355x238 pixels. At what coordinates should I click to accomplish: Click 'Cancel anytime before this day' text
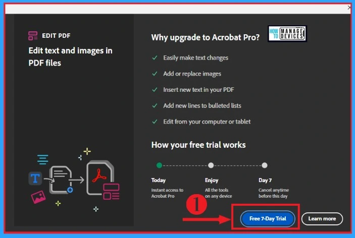click(274, 193)
